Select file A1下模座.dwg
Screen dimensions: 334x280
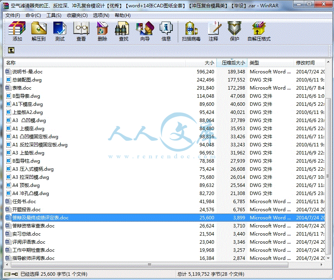[27, 104]
